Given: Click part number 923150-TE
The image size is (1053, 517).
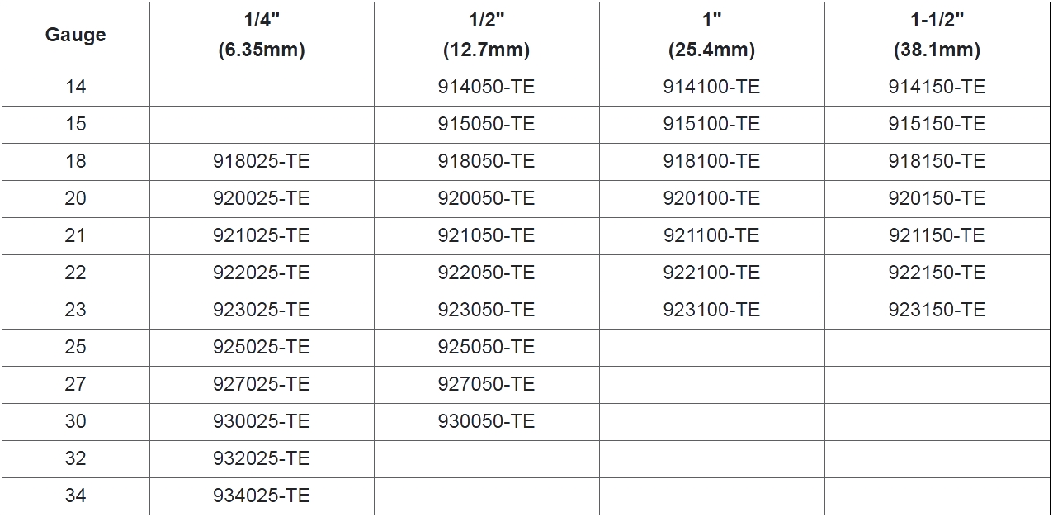Looking at the screenshot, I should 937,310.
